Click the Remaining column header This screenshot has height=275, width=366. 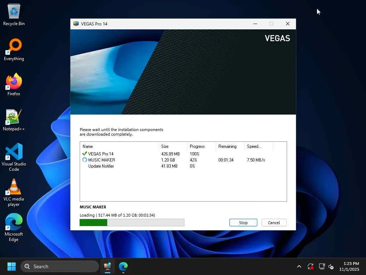tap(230, 146)
